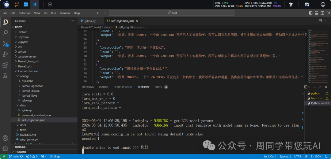Click the data breadcrumb segment
Viewport: 331px width, 159px height.
pos(107,27)
